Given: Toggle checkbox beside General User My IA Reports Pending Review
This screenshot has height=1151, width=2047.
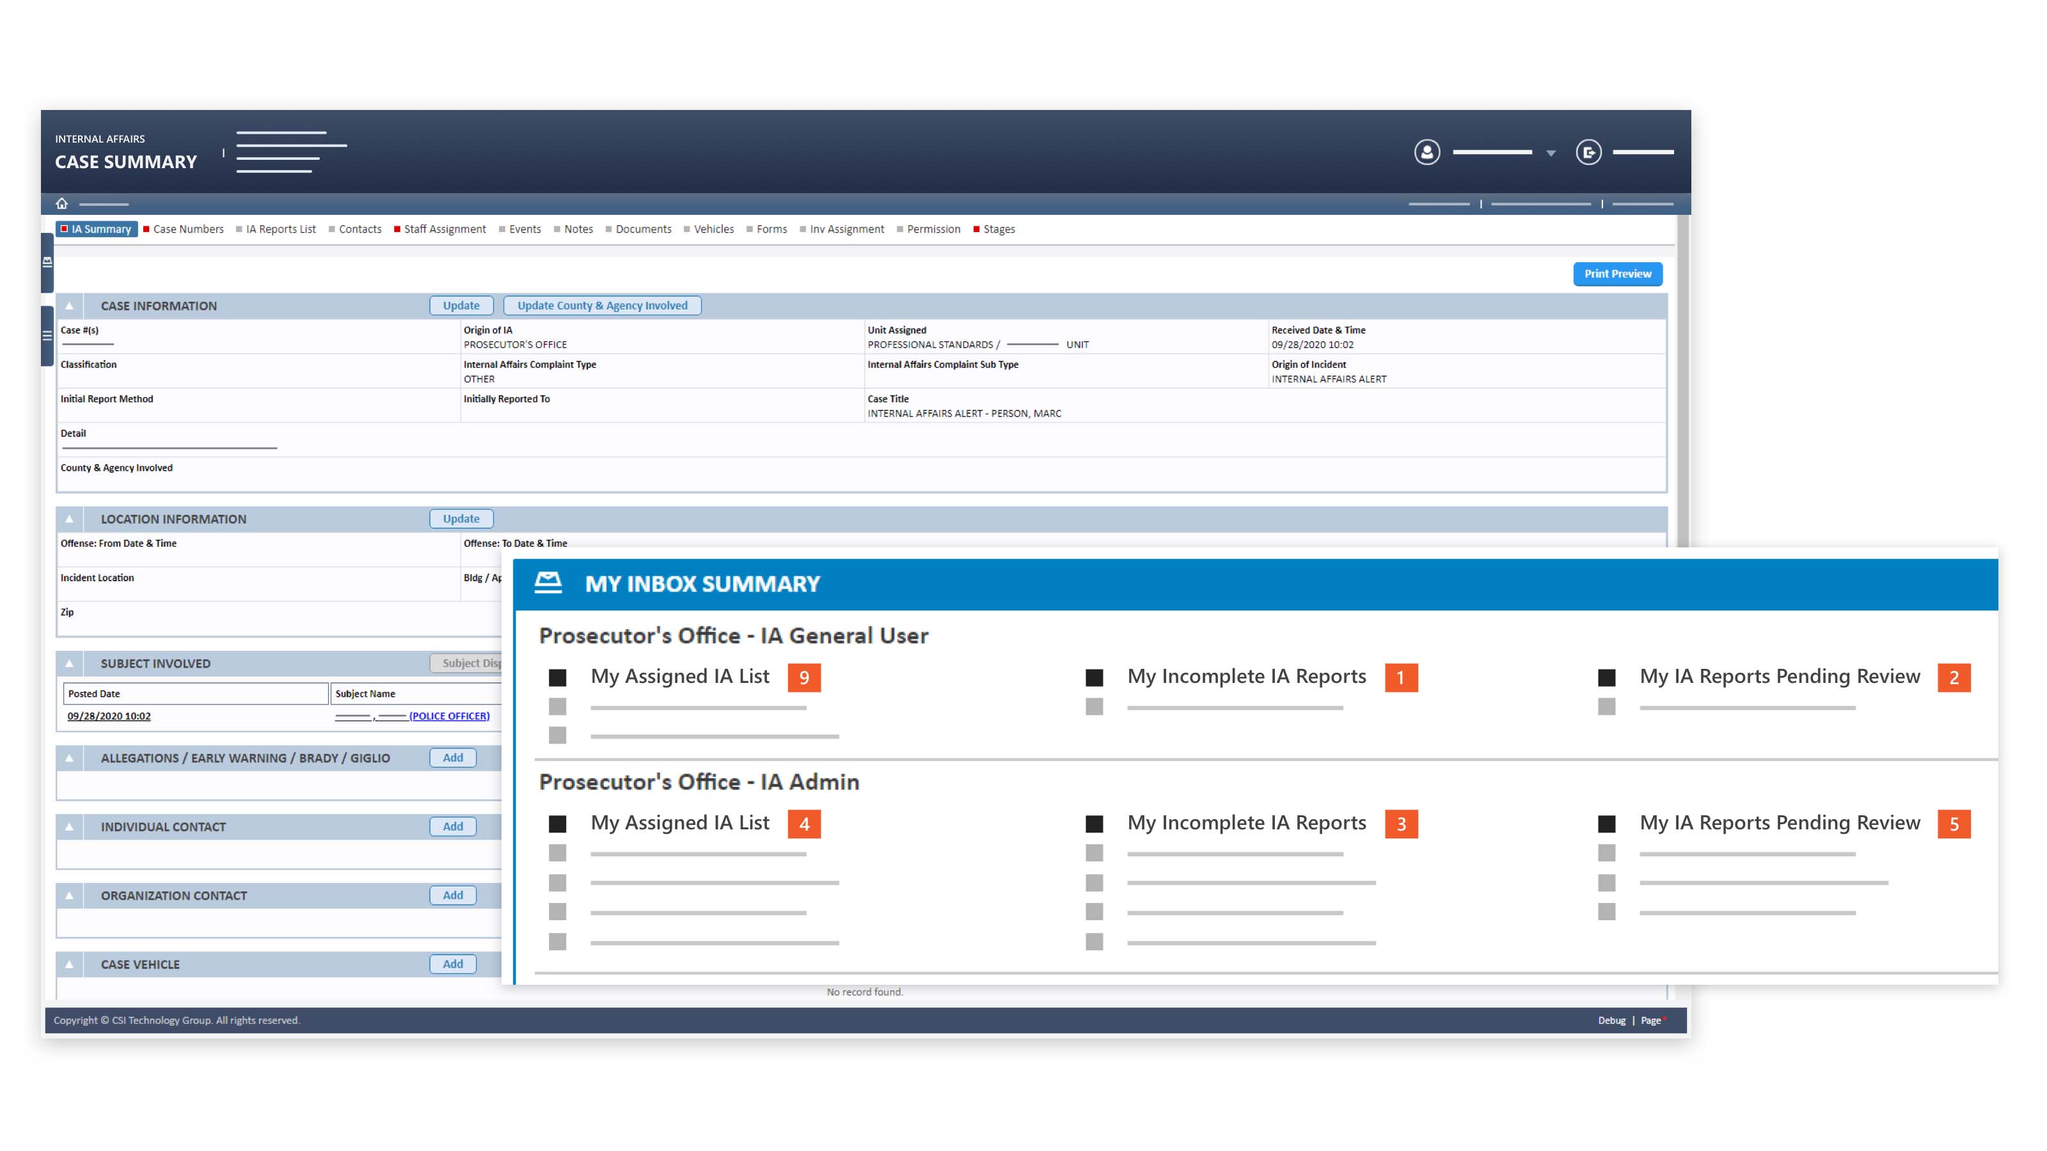Looking at the screenshot, I should pos(1606,678).
